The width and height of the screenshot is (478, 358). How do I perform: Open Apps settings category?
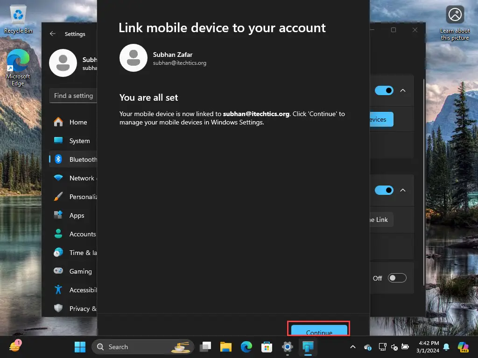pos(73,215)
